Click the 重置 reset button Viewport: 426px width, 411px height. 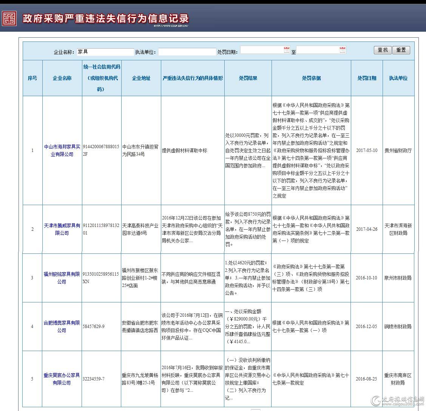click(x=401, y=50)
